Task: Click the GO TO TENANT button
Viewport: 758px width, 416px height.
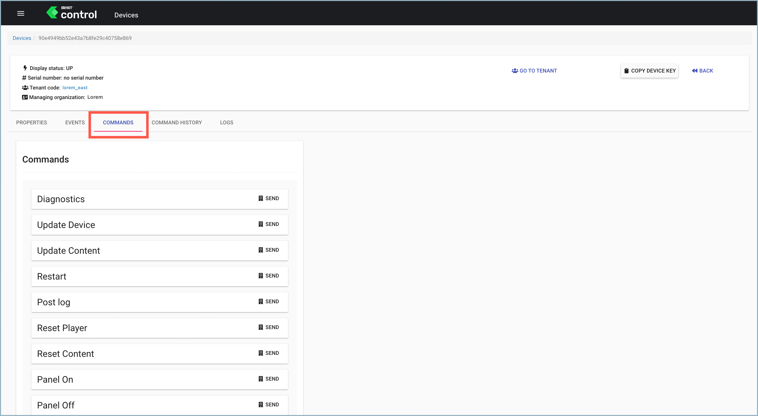Action: point(534,71)
